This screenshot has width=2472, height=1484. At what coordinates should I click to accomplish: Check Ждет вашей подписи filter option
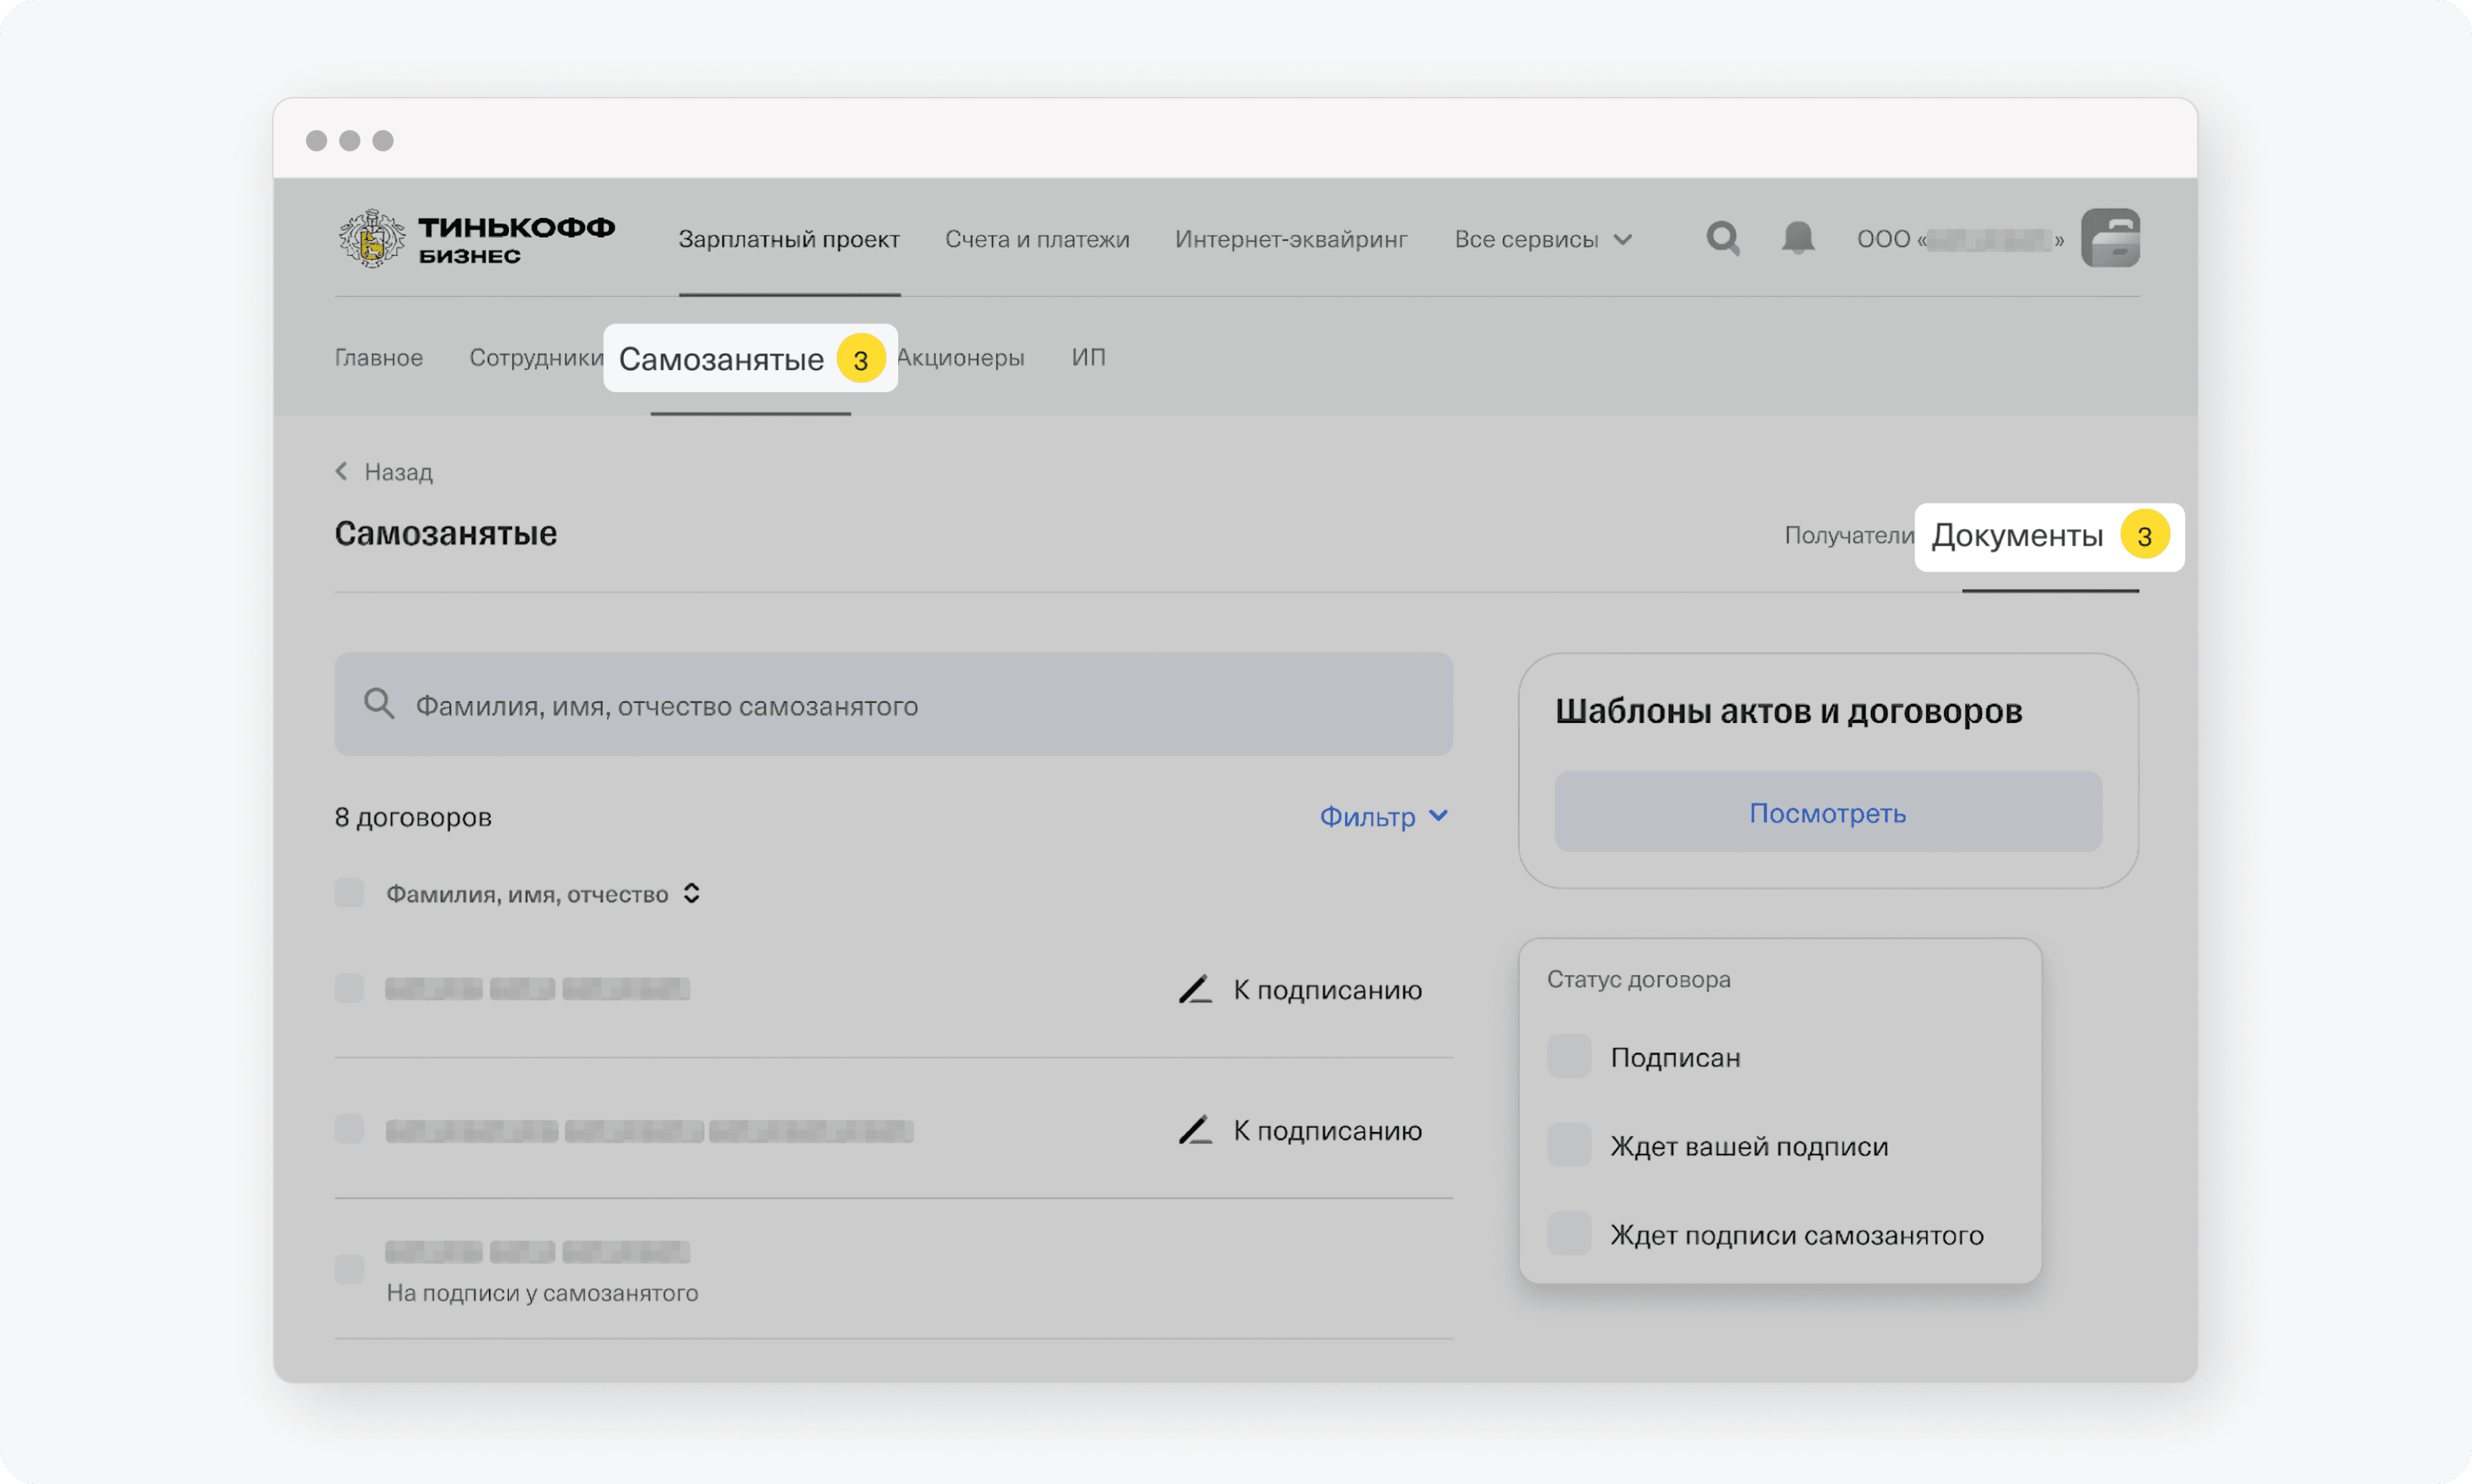(x=1569, y=1146)
